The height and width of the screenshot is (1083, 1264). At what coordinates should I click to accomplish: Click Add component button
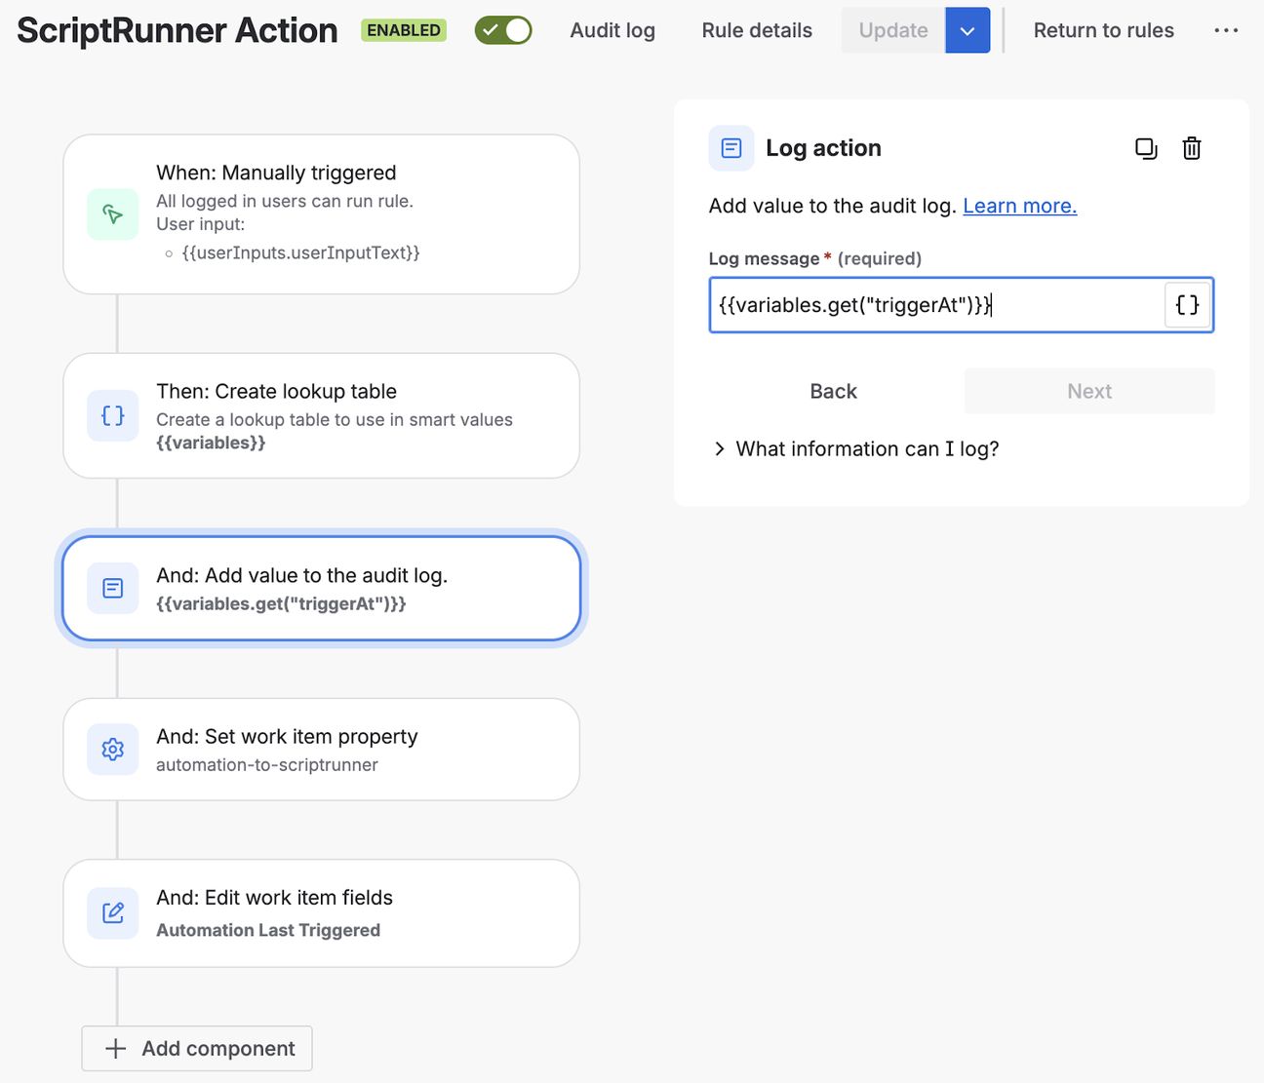pos(197,1049)
